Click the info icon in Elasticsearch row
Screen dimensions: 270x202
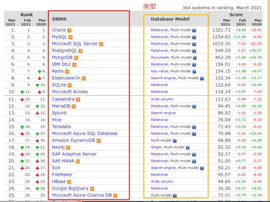[x=202, y=78]
